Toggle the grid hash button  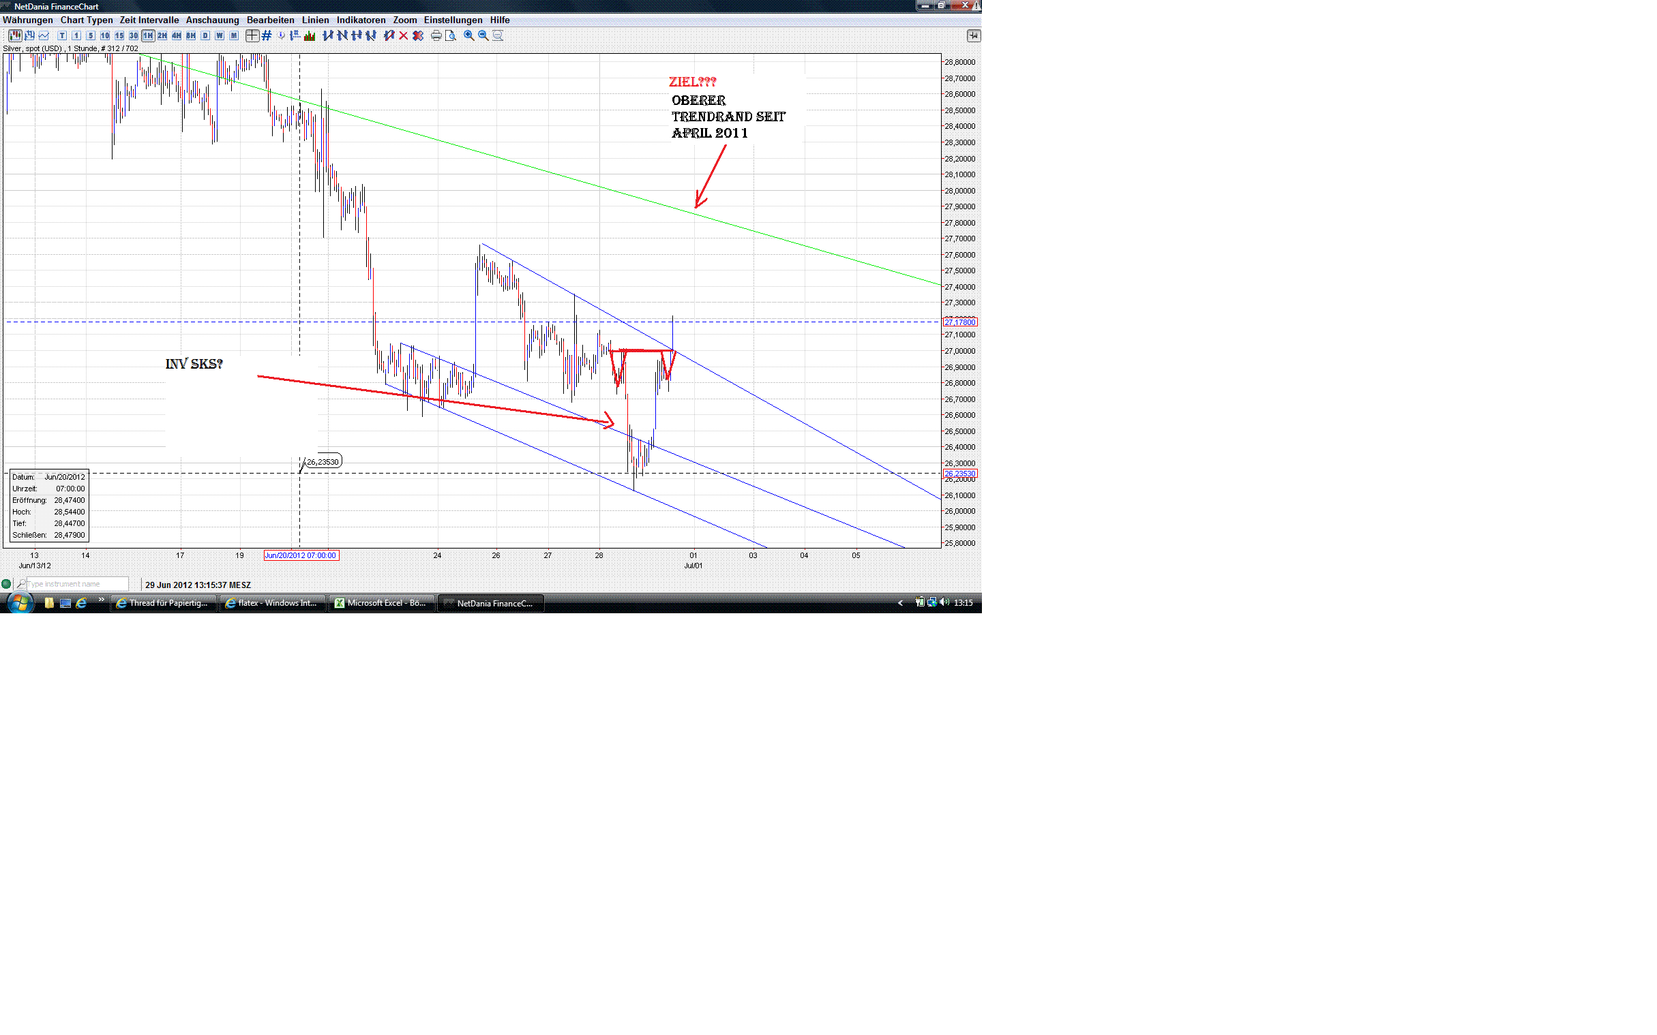pyautogui.click(x=267, y=35)
